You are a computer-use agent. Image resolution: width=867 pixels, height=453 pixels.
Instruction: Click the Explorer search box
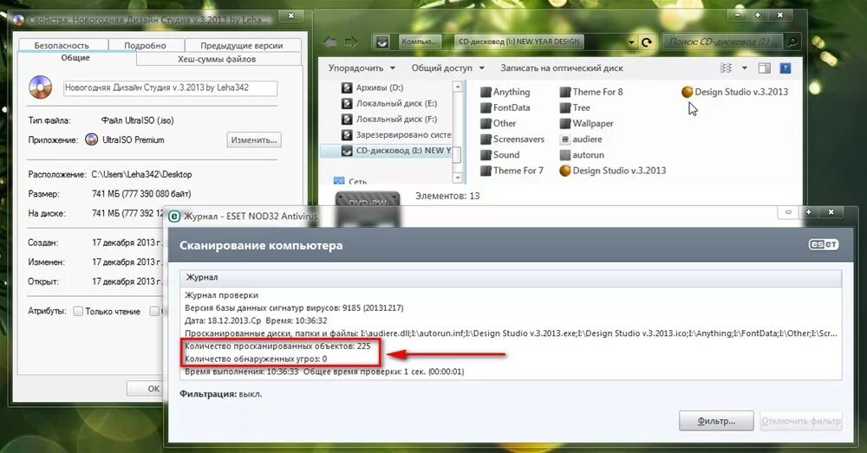click(x=723, y=42)
